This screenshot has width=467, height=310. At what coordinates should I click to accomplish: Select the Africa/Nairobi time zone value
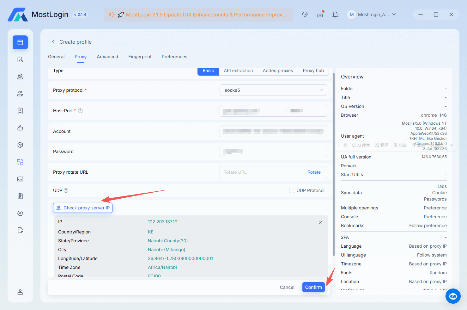coord(162,267)
